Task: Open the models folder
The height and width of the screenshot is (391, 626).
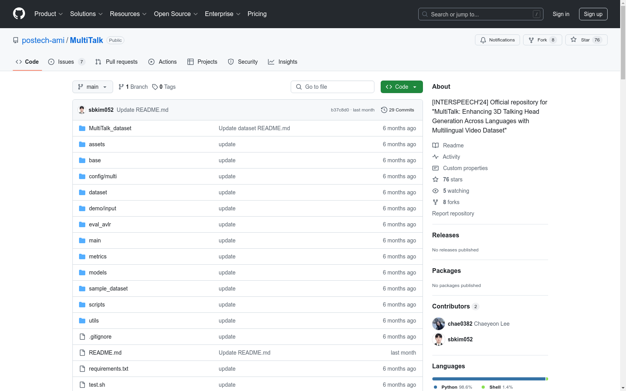Action: pyautogui.click(x=98, y=273)
